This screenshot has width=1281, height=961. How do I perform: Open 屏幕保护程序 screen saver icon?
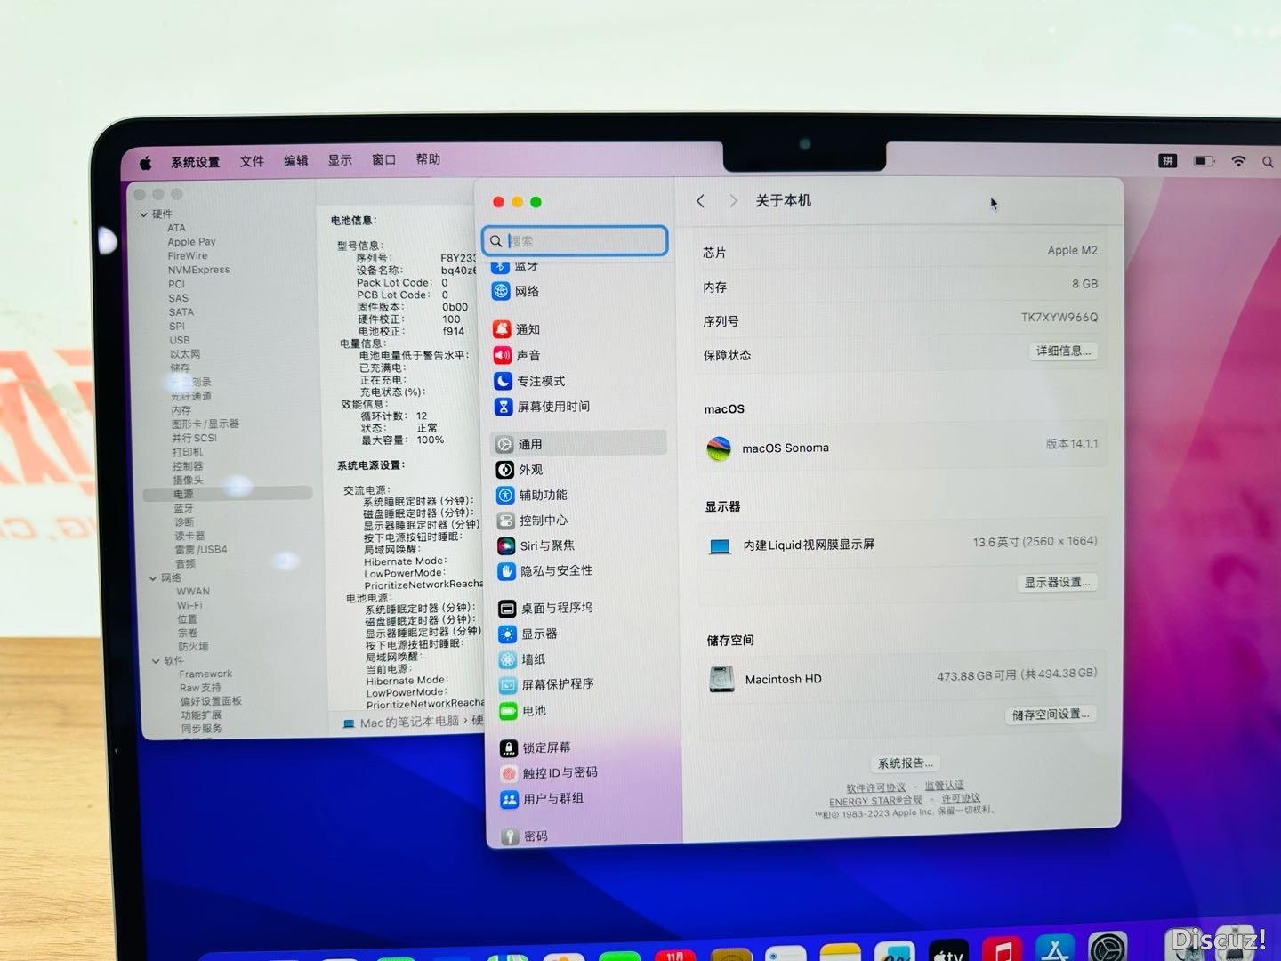point(508,685)
